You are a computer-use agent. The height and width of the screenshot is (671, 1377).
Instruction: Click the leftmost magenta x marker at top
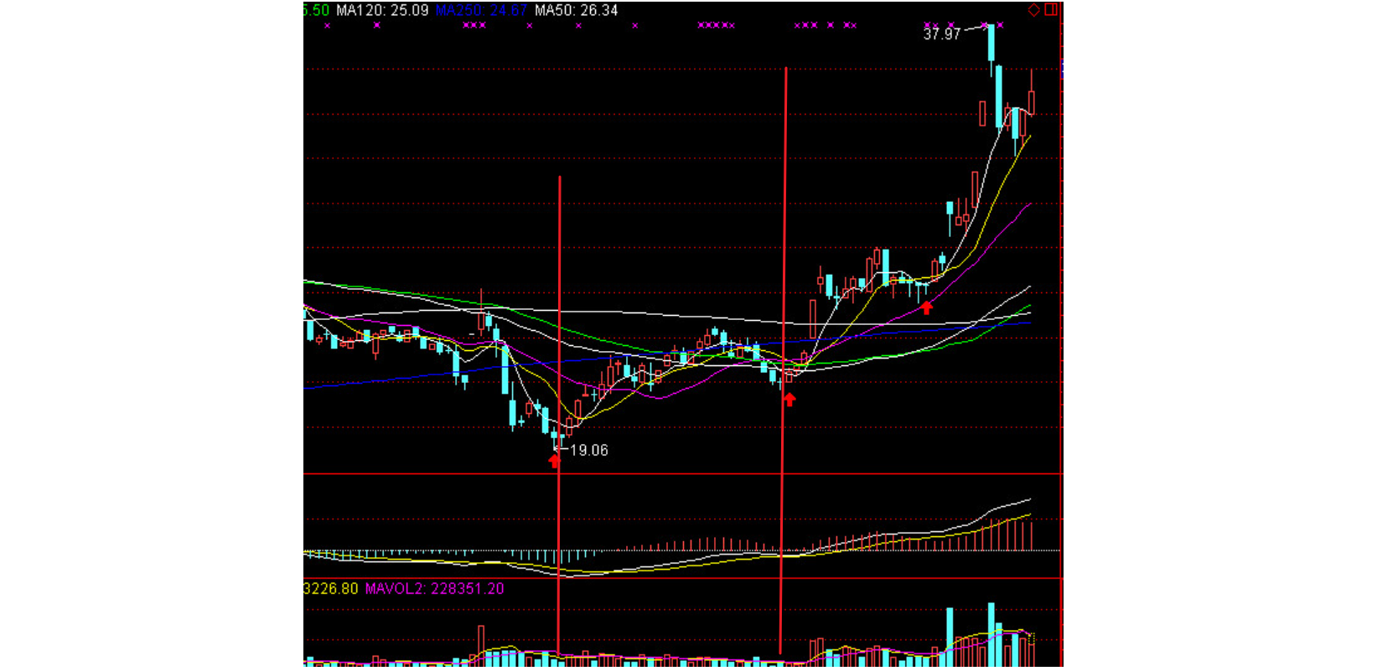[327, 26]
